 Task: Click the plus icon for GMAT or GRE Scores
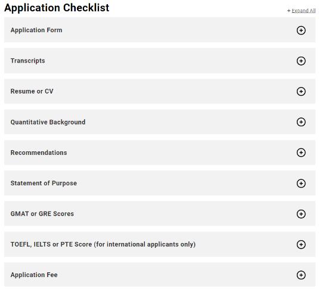[301, 214]
